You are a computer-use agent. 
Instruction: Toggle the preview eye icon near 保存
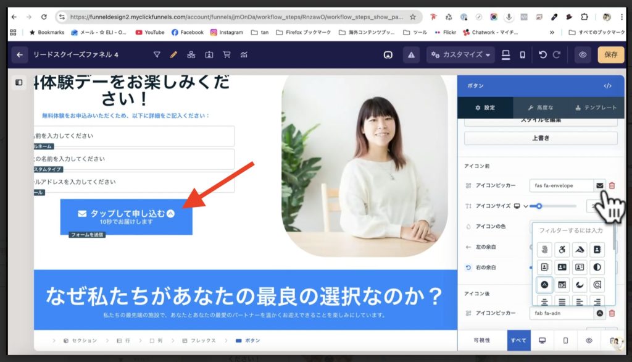click(583, 55)
